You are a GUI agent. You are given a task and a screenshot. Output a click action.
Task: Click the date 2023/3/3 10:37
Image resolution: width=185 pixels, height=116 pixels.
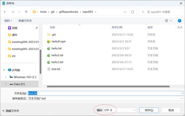pyautogui.click(x=122, y=42)
